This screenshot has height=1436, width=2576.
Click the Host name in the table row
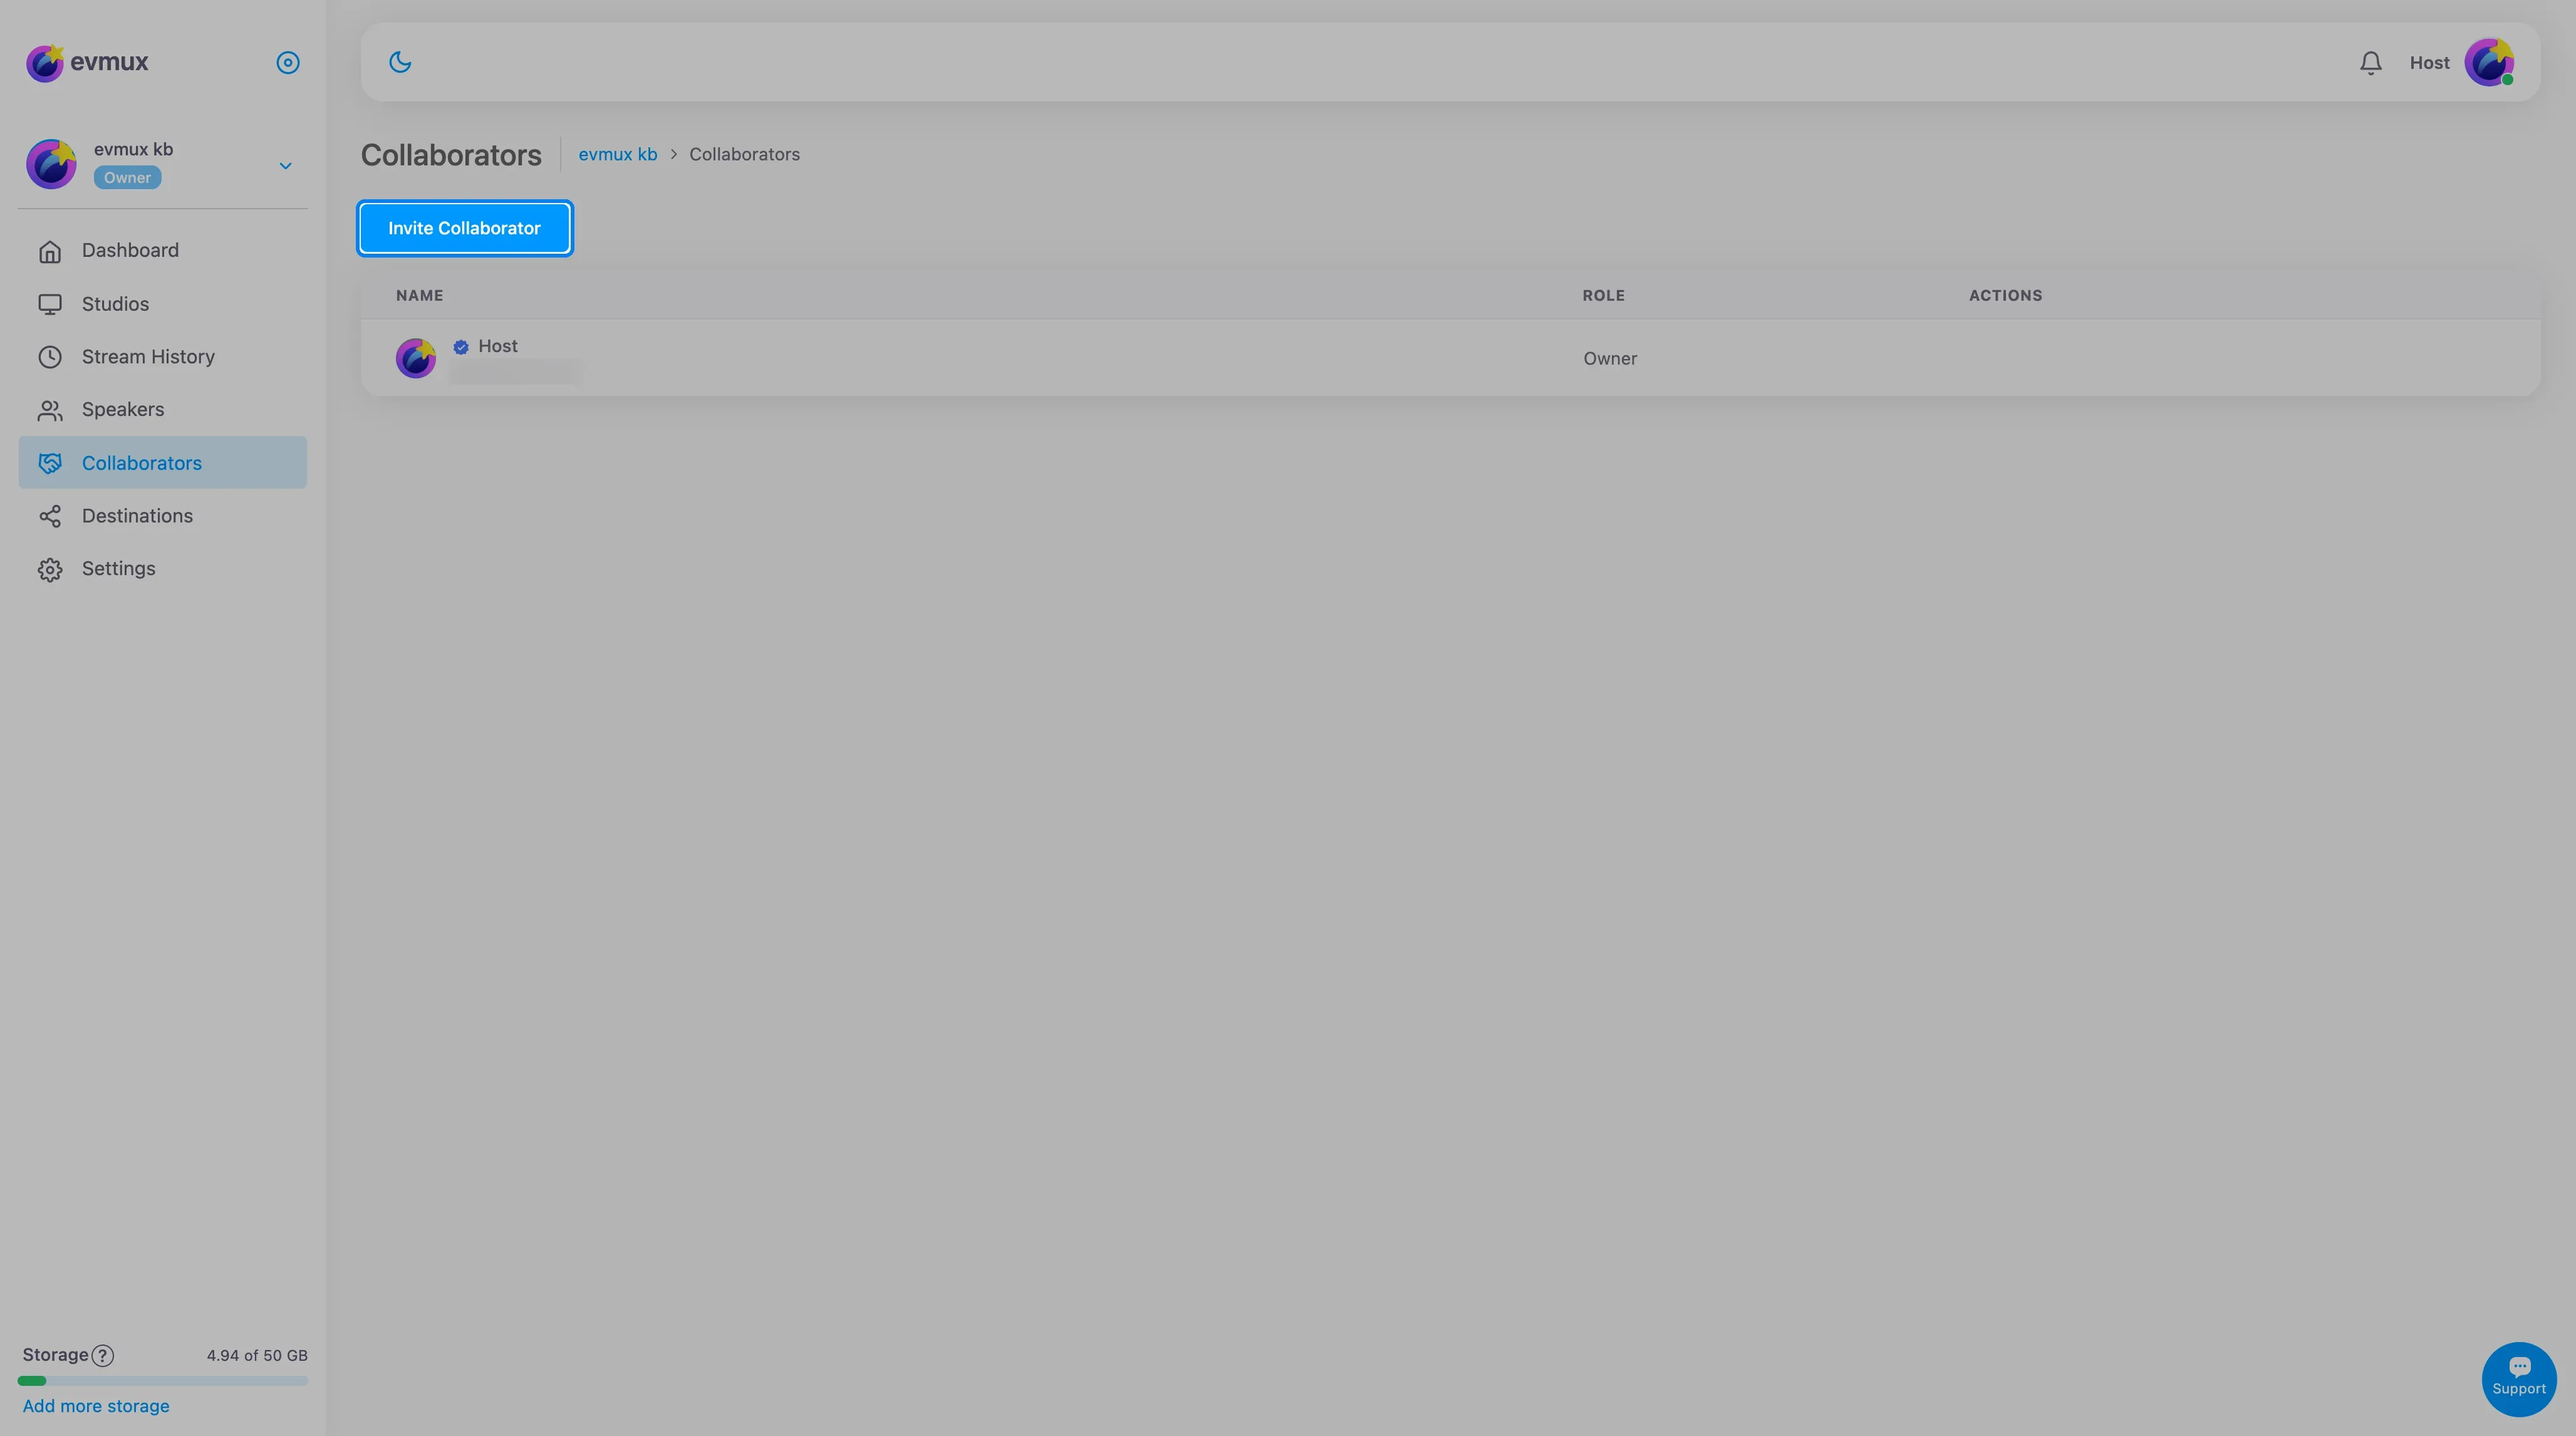(x=498, y=346)
